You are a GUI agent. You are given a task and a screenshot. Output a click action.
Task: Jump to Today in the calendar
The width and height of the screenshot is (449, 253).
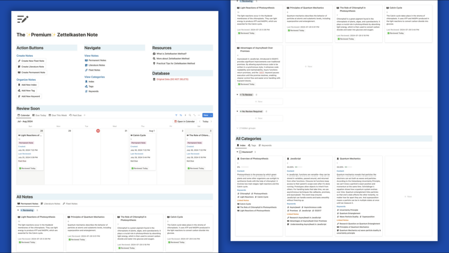point(206,122)
